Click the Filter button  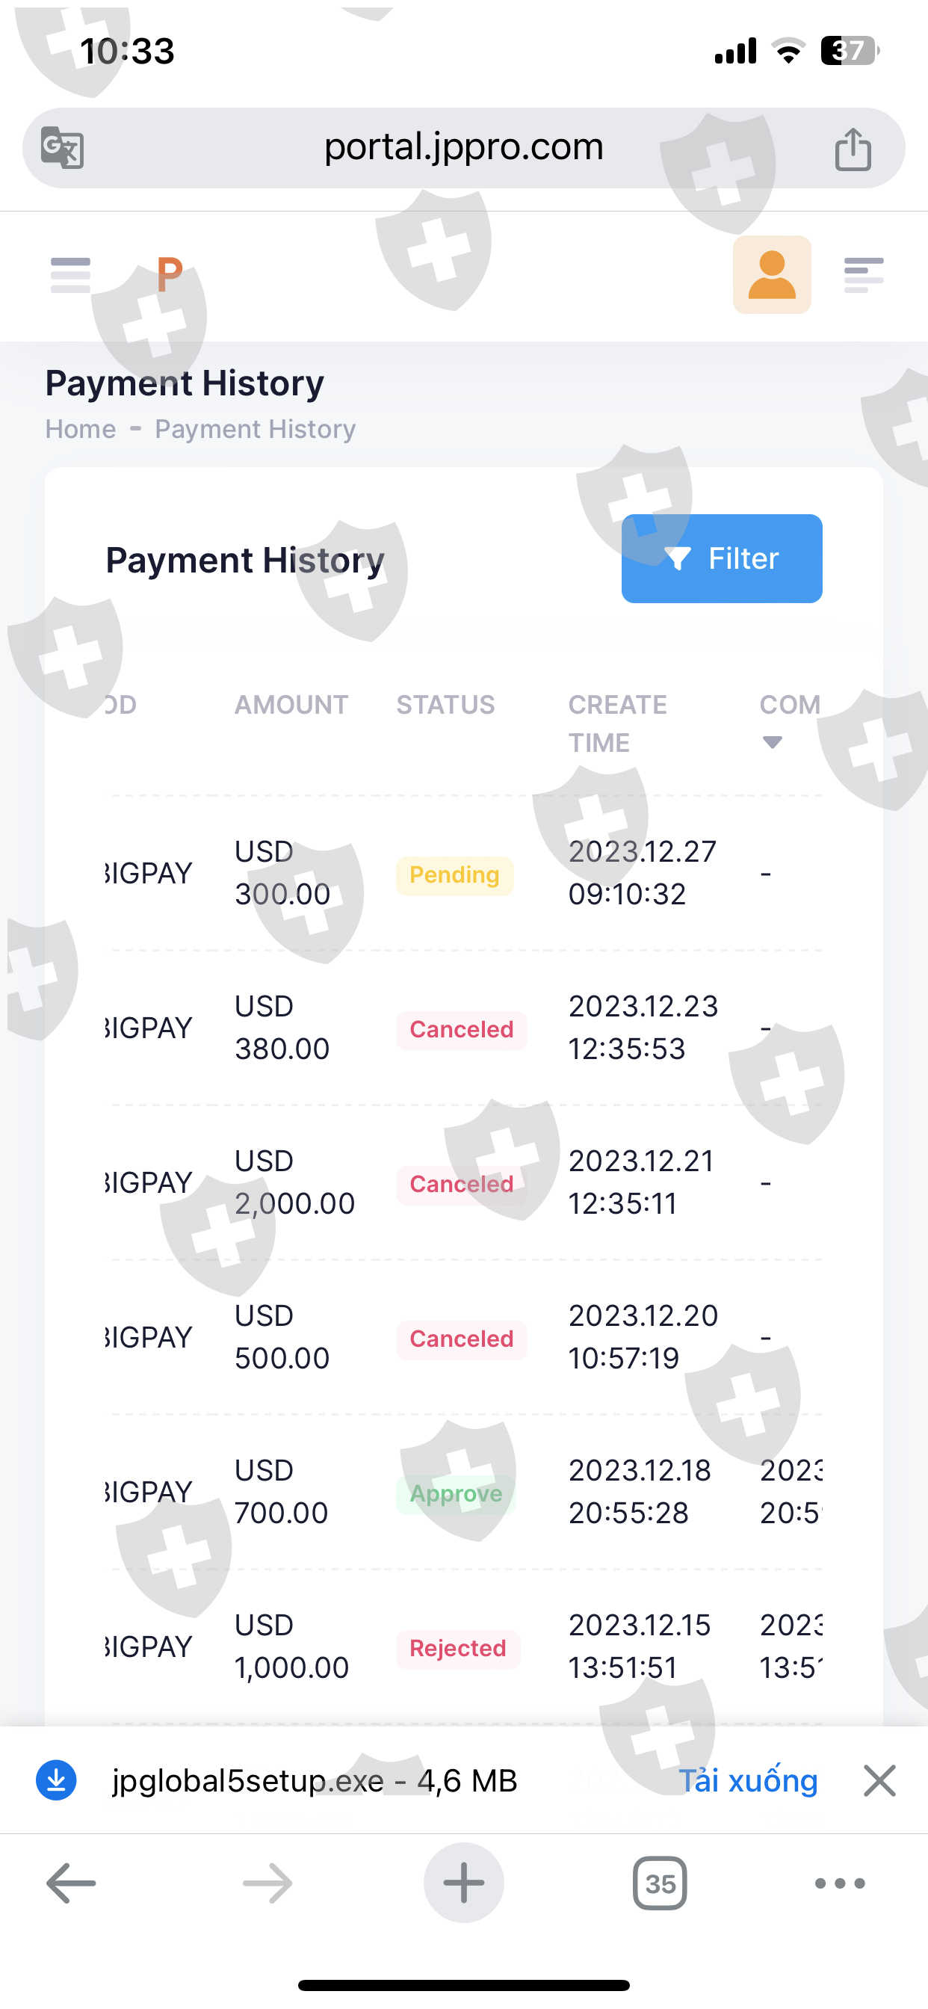[721, 558]
